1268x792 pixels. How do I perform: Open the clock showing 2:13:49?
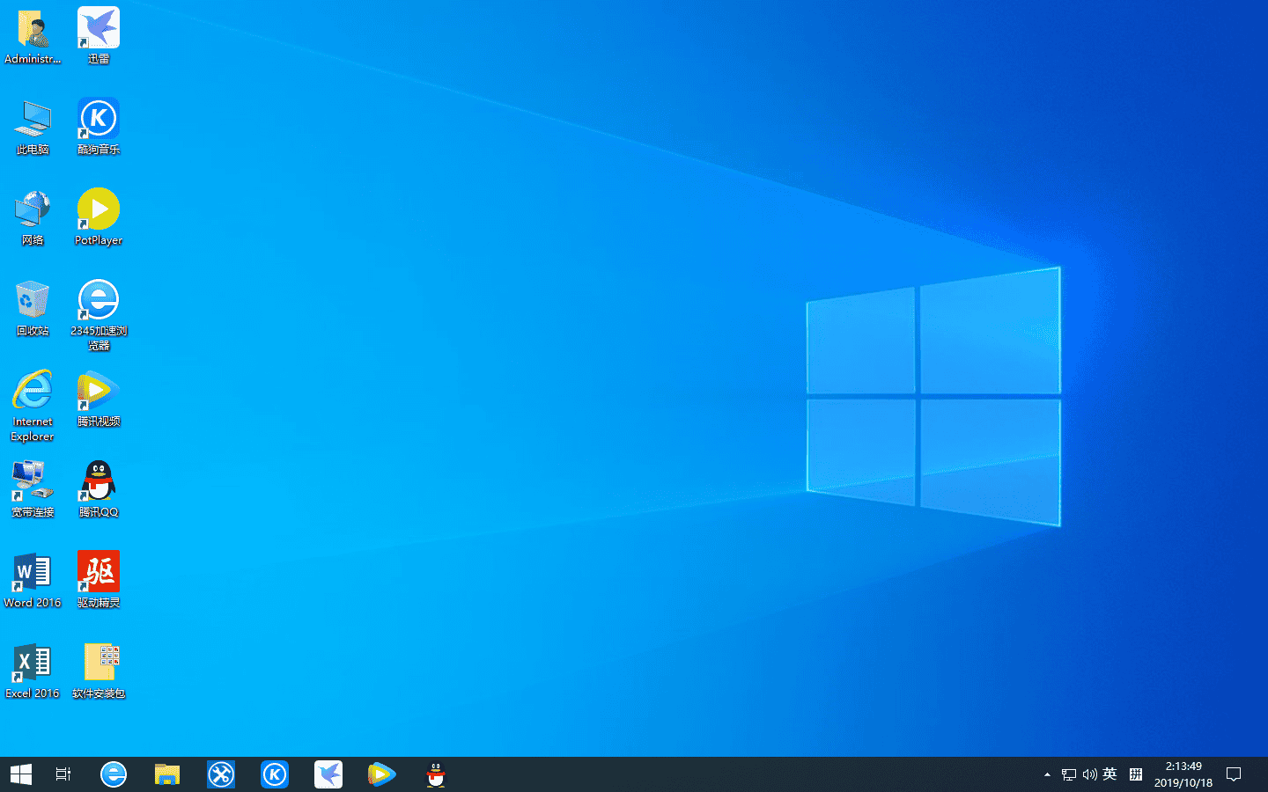[x=1183, y=774]
